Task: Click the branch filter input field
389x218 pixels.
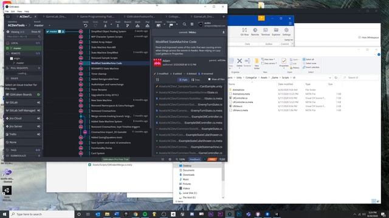Action: [x=23, y=36]
